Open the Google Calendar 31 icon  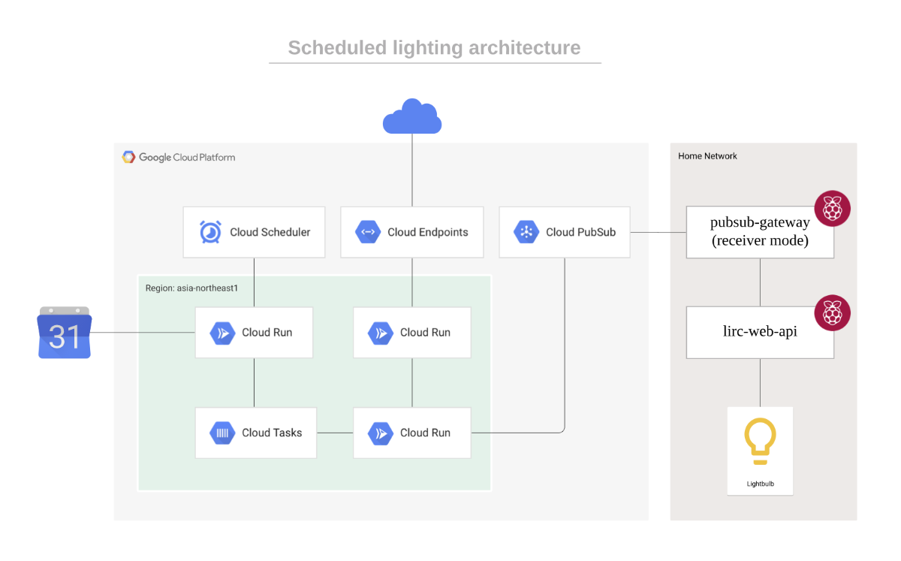[65, 333]
